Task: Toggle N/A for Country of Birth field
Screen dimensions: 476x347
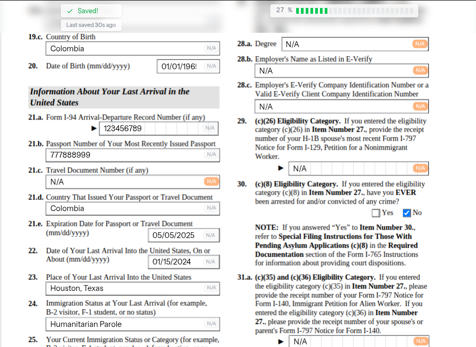Action: (211, 48)
